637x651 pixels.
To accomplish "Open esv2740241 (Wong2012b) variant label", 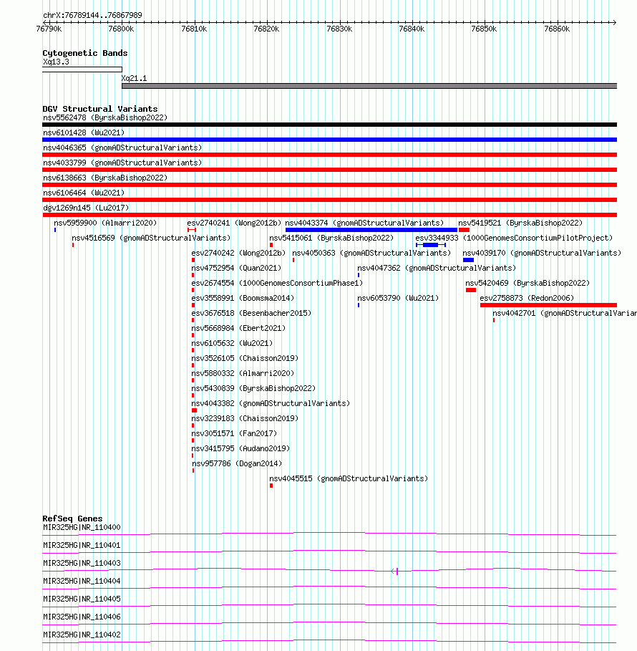I will tap(234, 223).
